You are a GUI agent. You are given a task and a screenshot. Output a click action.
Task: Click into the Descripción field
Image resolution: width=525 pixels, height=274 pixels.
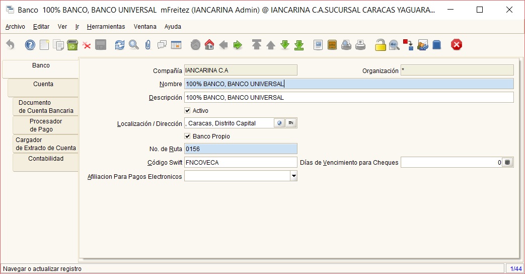[349, 98]
